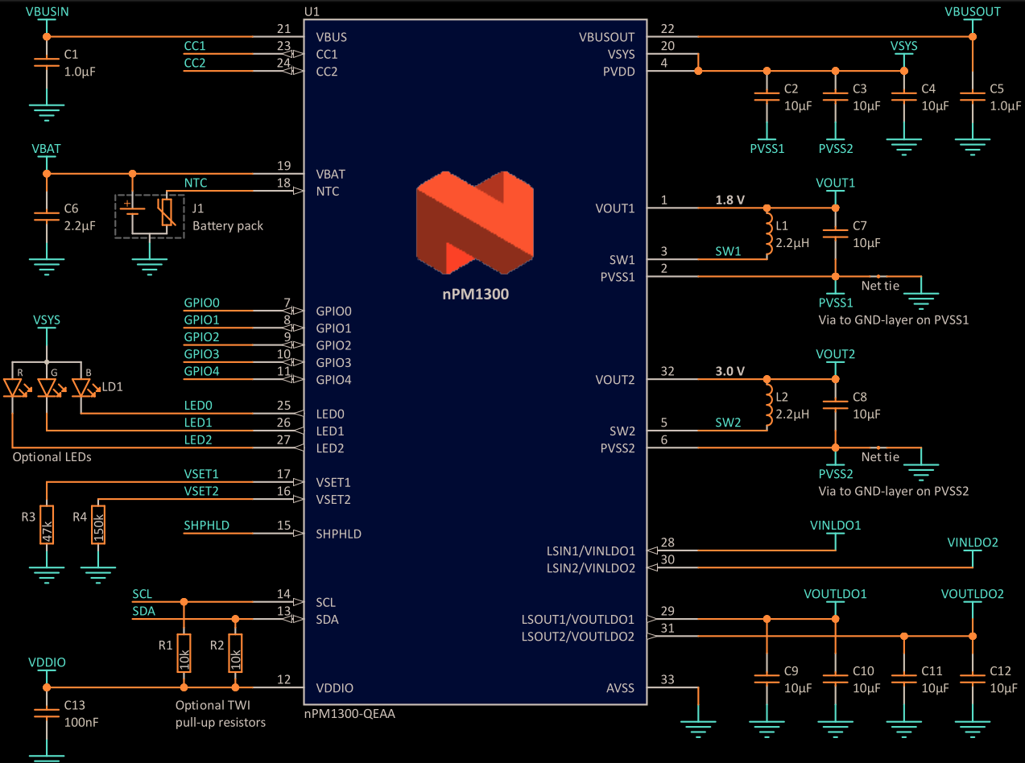Select capacitor C6 symbol
This screenshot has height=763, width=1025.
[x=47, y=217]
